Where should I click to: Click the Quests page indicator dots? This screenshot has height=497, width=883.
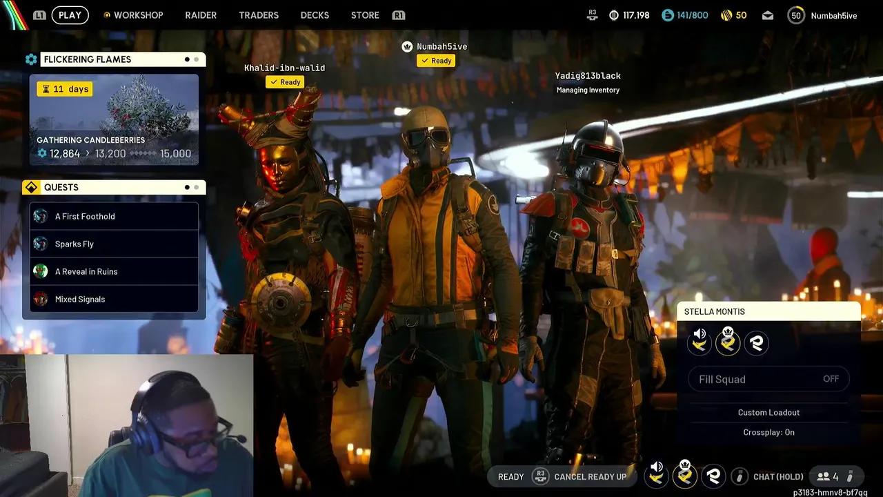[192, 187]
